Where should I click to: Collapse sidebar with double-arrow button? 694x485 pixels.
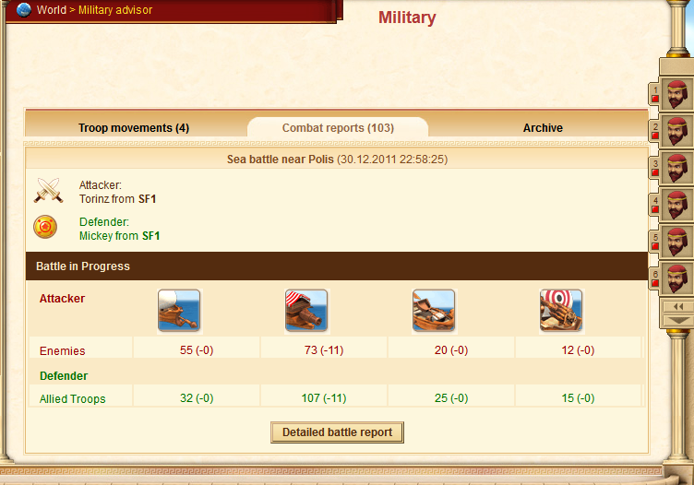pyautogui.click(x=677, y=306)
